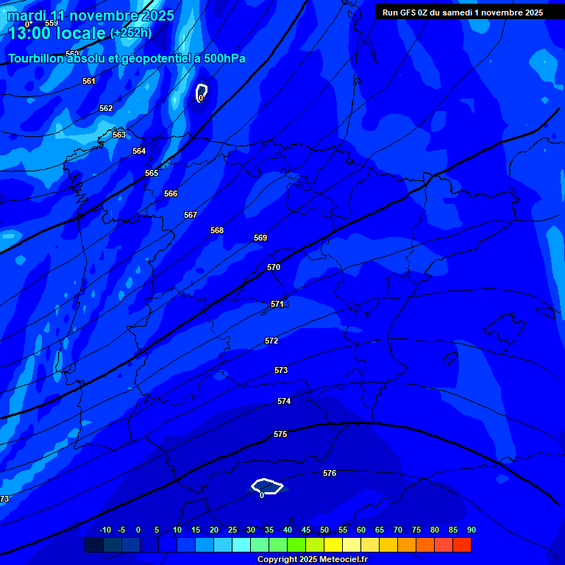Click the cyan swatch in the color scale
This screenshot has width=565, height=565.
(241, 545)
